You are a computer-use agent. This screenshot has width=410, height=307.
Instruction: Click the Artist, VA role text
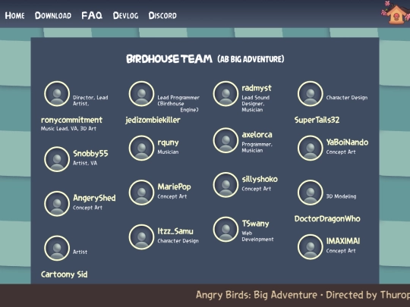tap(85, 163)
